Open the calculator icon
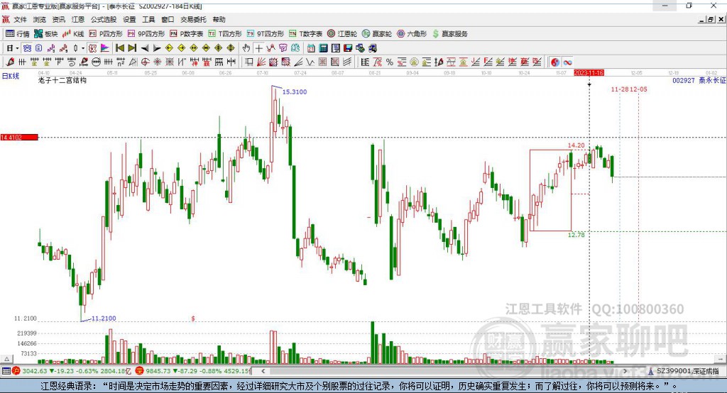The width and height of the screenshot is (727, 393). 324,48
